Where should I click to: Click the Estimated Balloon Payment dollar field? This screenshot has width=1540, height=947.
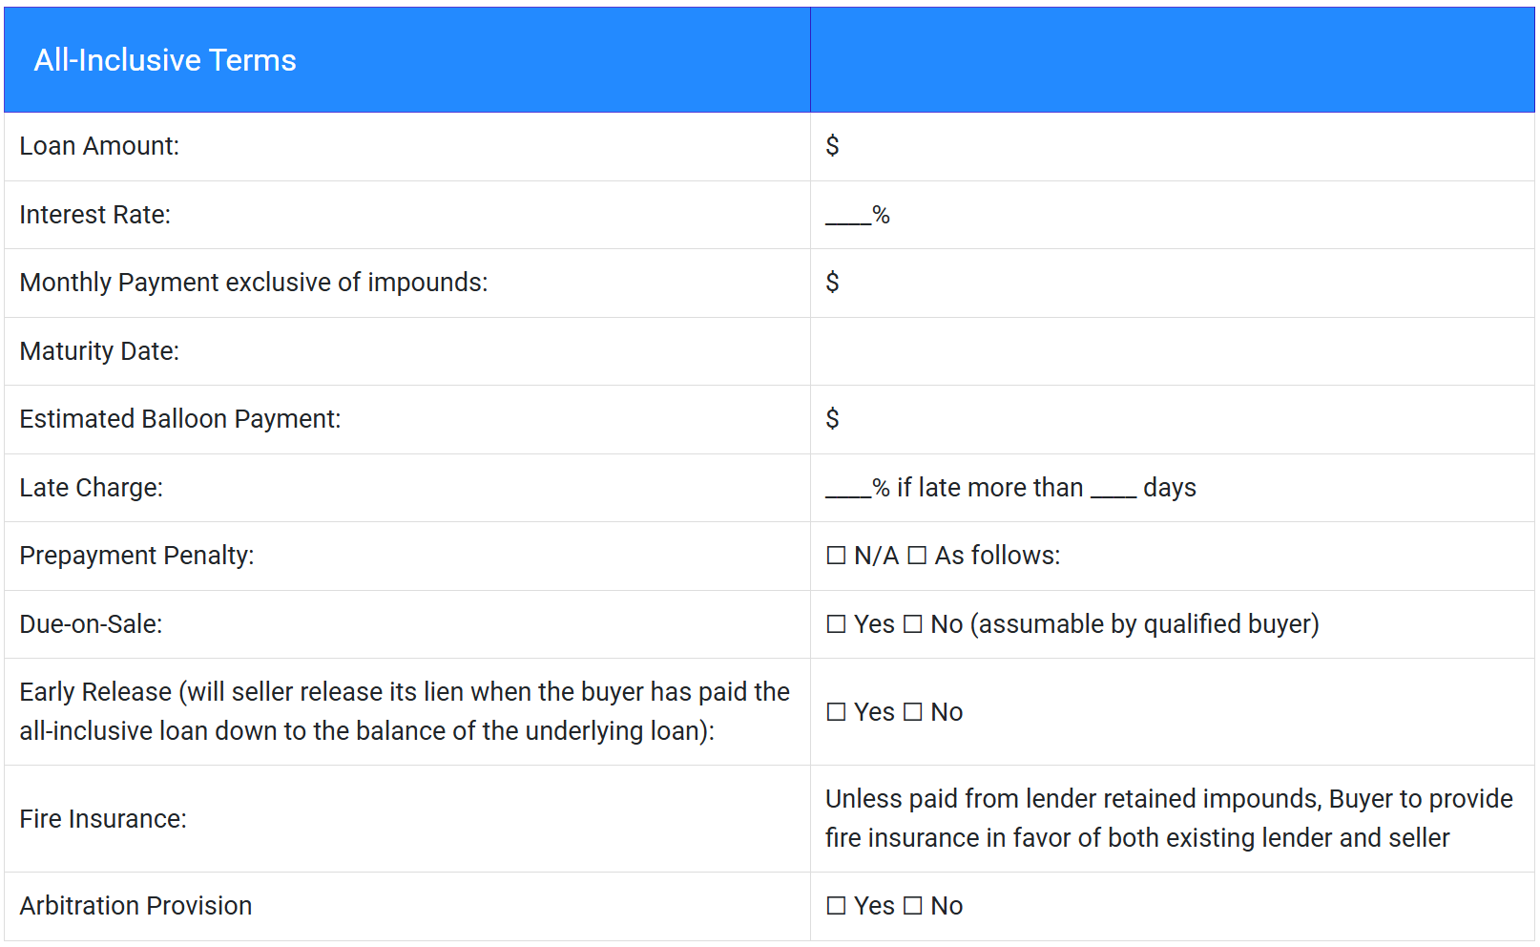point(1172,419)
